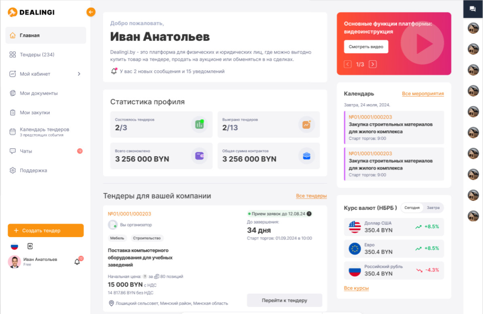Click the logout icon next to flag
This screenshot has height=314, width=483.
[30, 246]
